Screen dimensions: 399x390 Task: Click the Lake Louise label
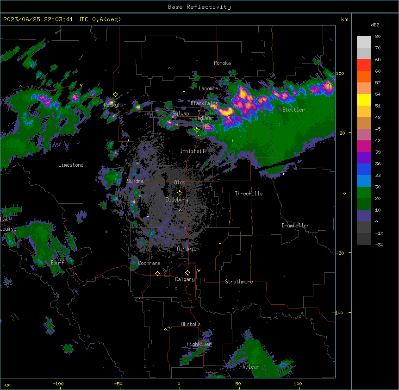[8, 224]
